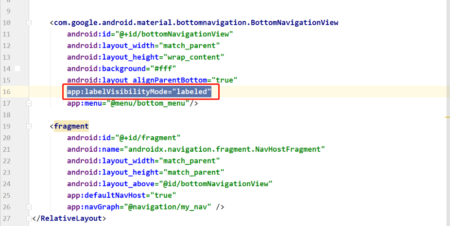Collapse the fragment tag fold marker

coord(29,126)
